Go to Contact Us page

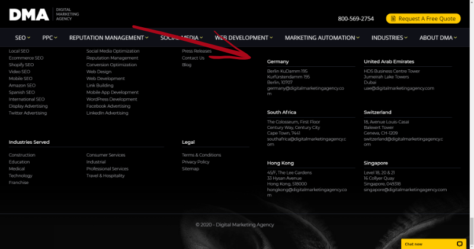point(193,58)
